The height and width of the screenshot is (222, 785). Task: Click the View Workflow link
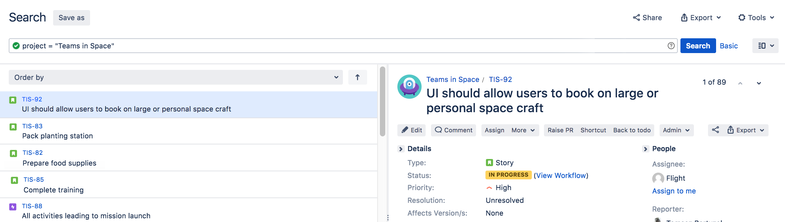coord(561,175)
